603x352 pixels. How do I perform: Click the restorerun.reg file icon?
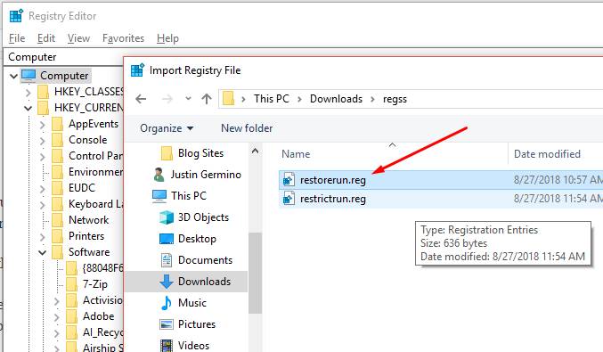[x=289, y=180]
